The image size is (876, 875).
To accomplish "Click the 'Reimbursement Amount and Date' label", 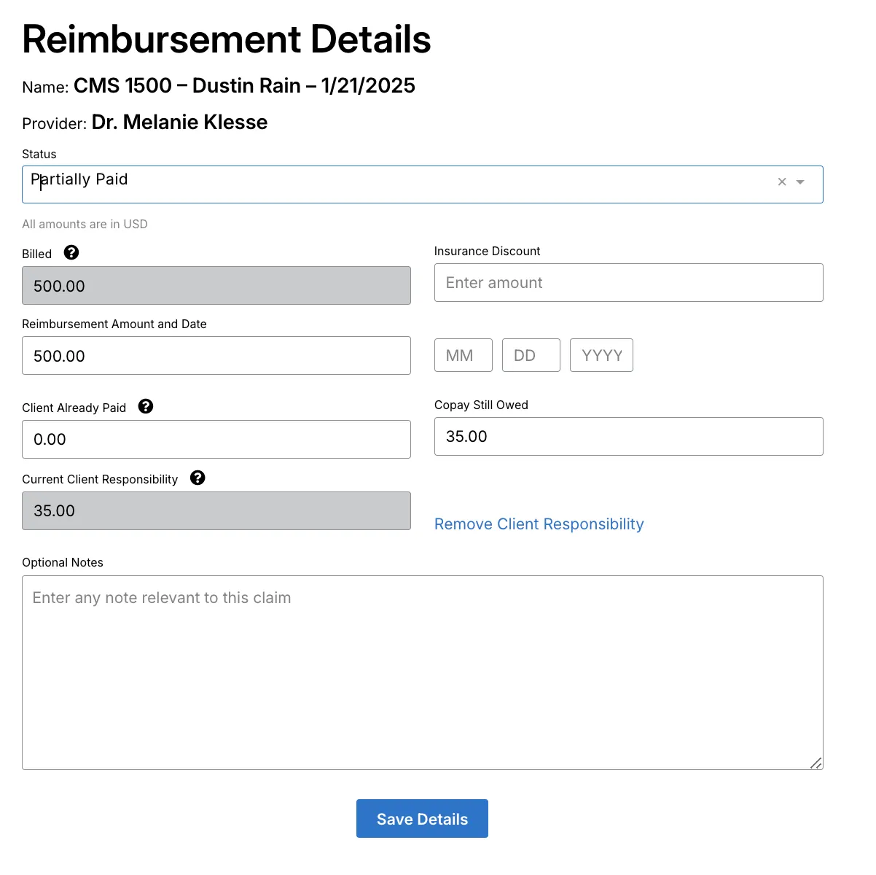I will point(114,324).
